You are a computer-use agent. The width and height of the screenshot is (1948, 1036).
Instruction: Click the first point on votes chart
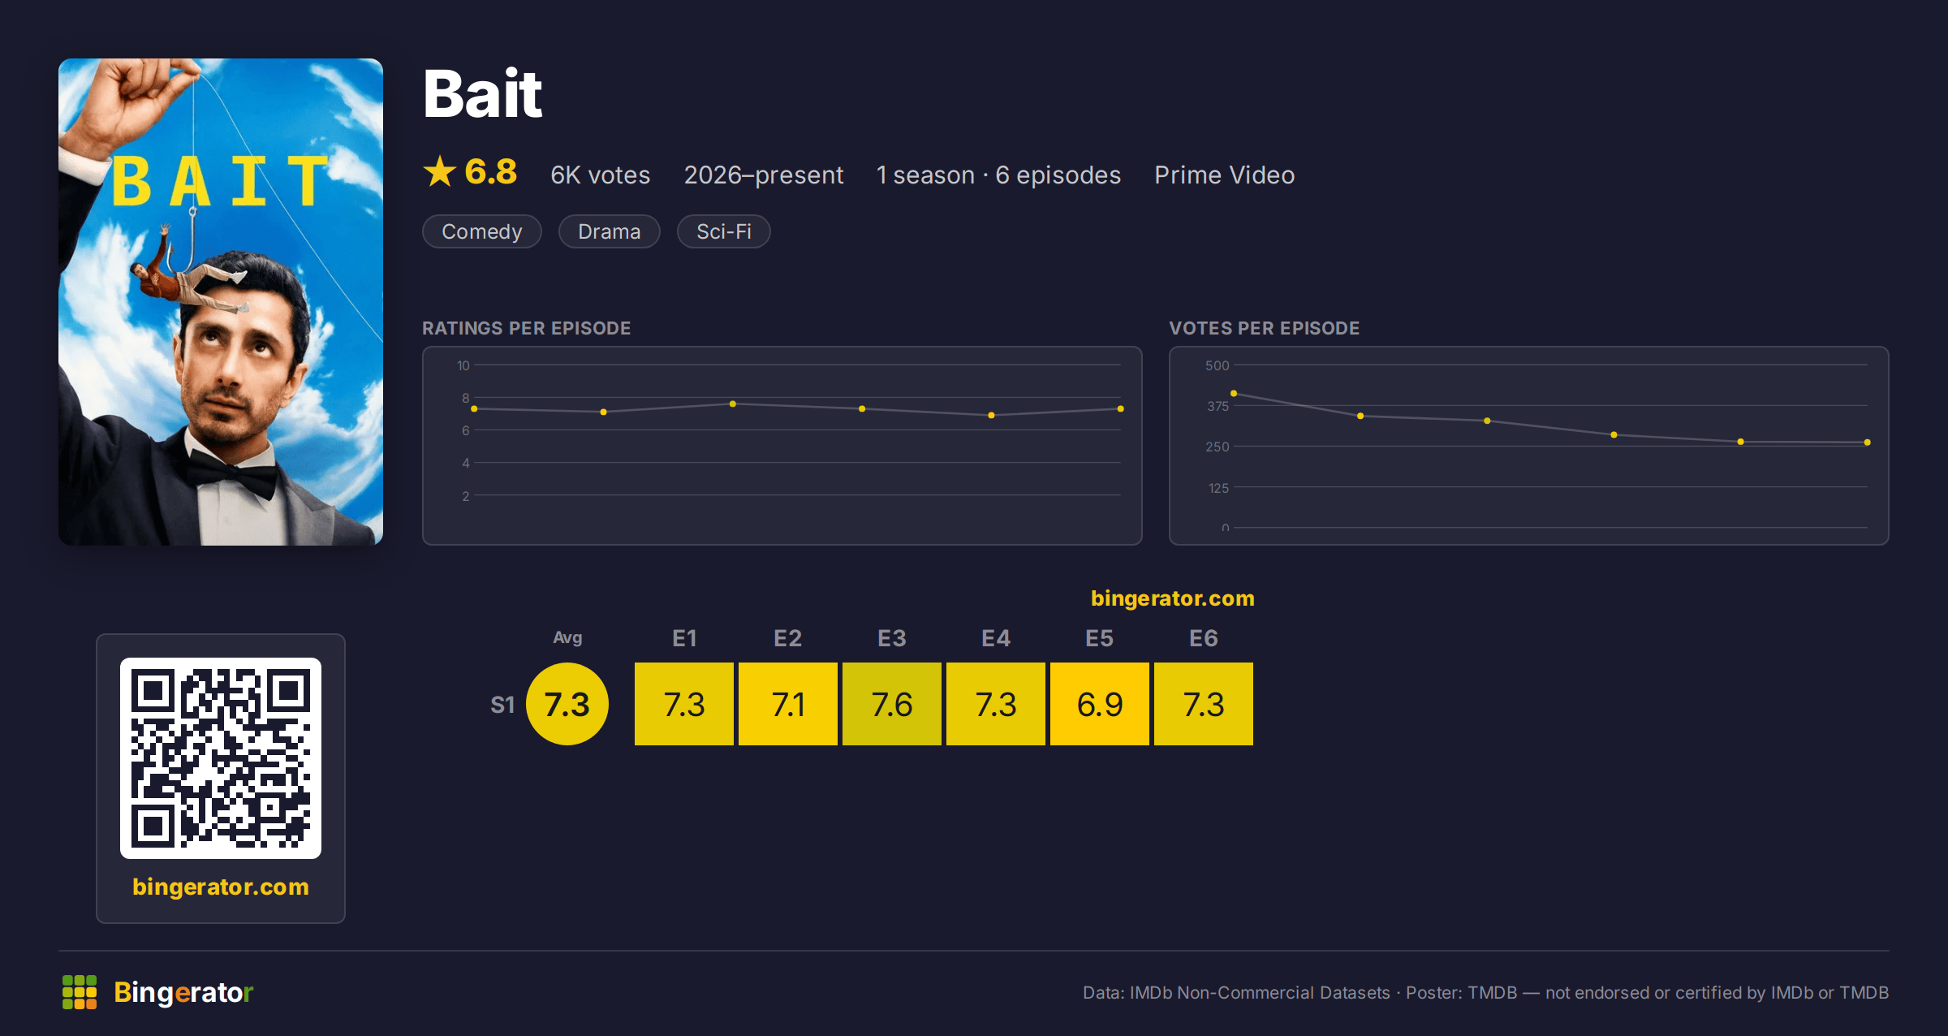pyautogui.click(x=1234, y=394)
